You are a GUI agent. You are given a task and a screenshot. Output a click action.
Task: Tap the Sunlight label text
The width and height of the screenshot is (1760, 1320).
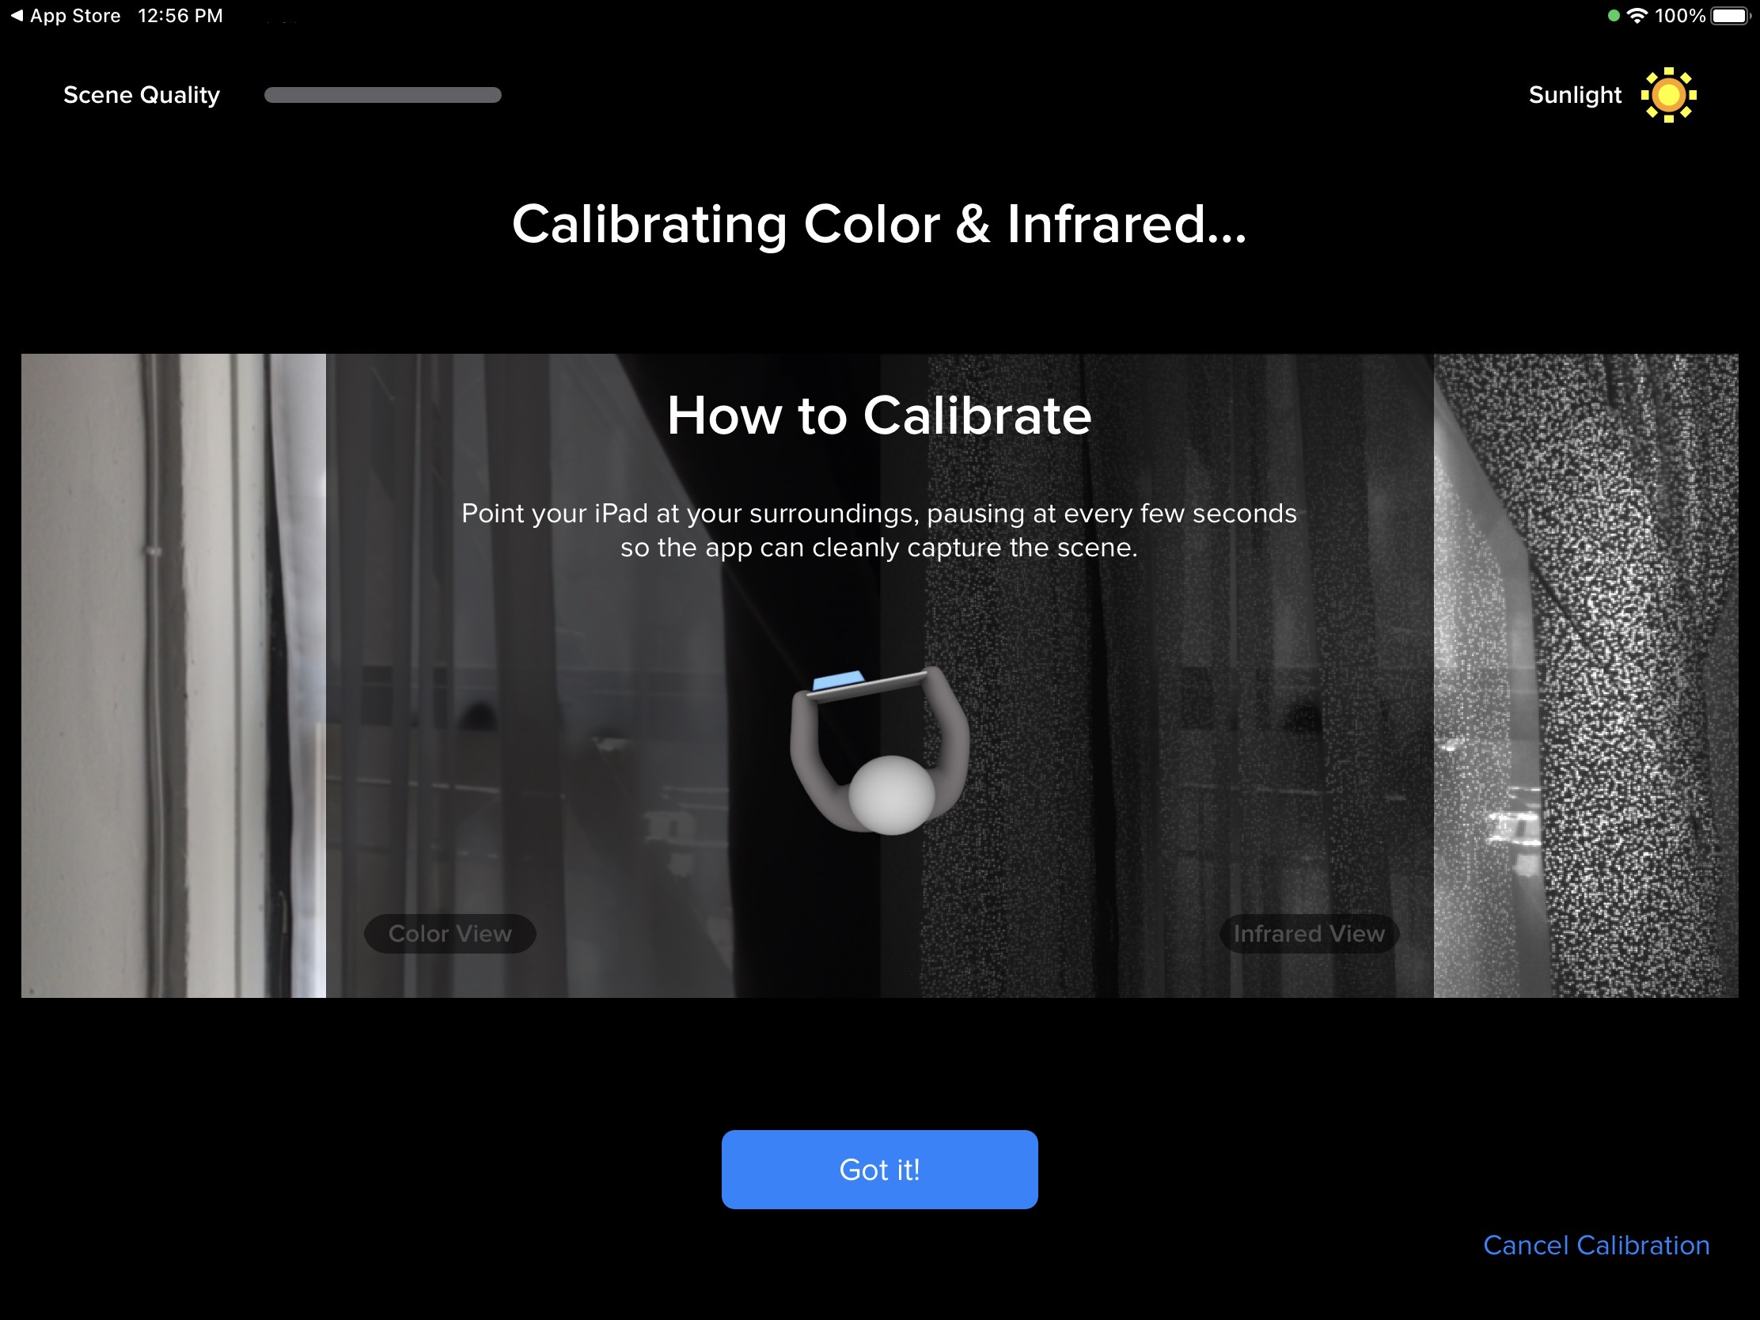pos(1575,95)
